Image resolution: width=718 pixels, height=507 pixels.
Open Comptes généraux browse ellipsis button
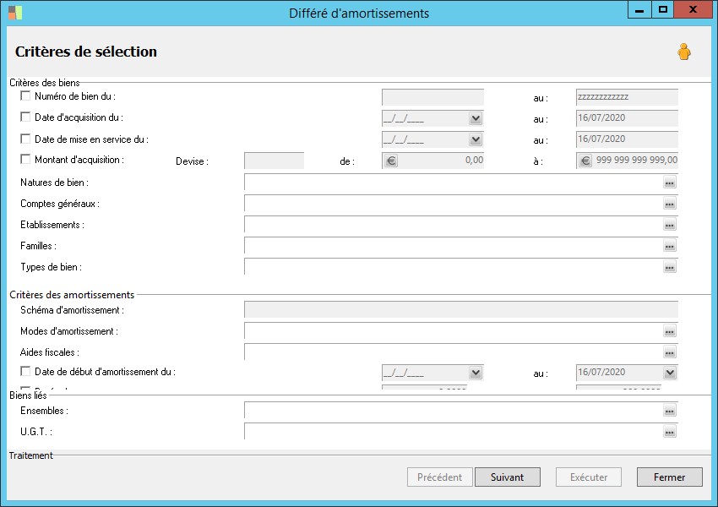[670, 204]
